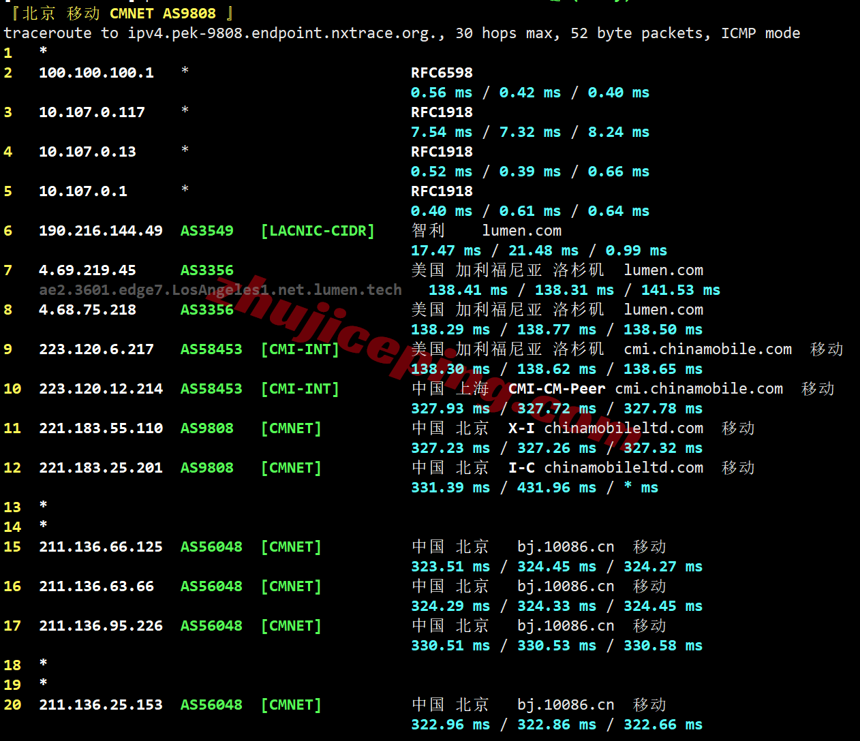
Task: Select the IP address 211.136.63.66
Action: pyautogui.click(x=96, y=586)
